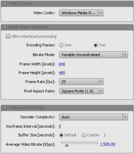Open the Decoder Complexity dropdown
Viewport: 134px width, 154px height.
(93, 117)
